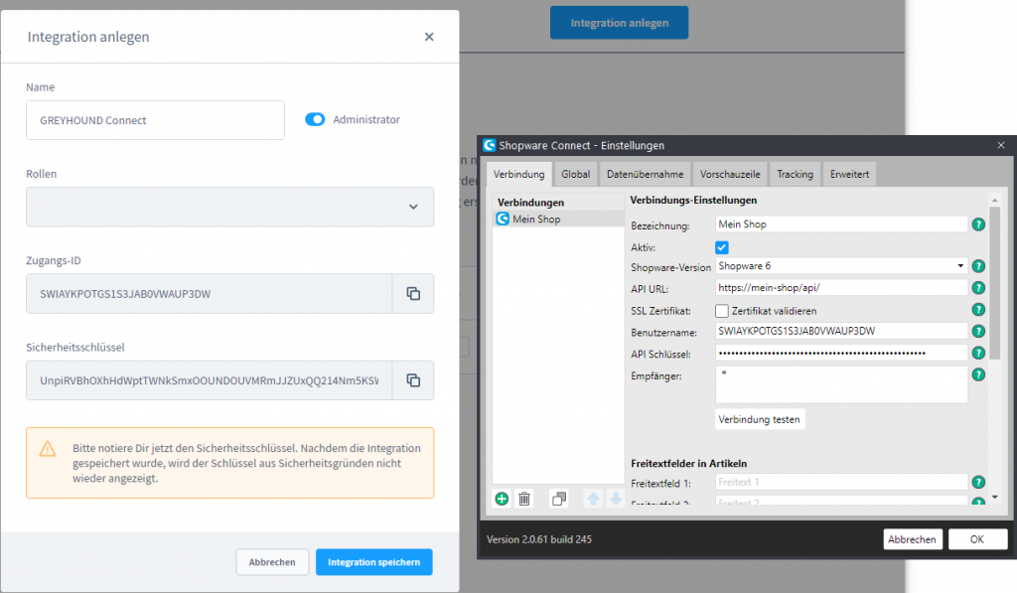Viewport: 1017px width, 593px height.
Task: Open the Rollen dropdown
Action: (229, 207)
